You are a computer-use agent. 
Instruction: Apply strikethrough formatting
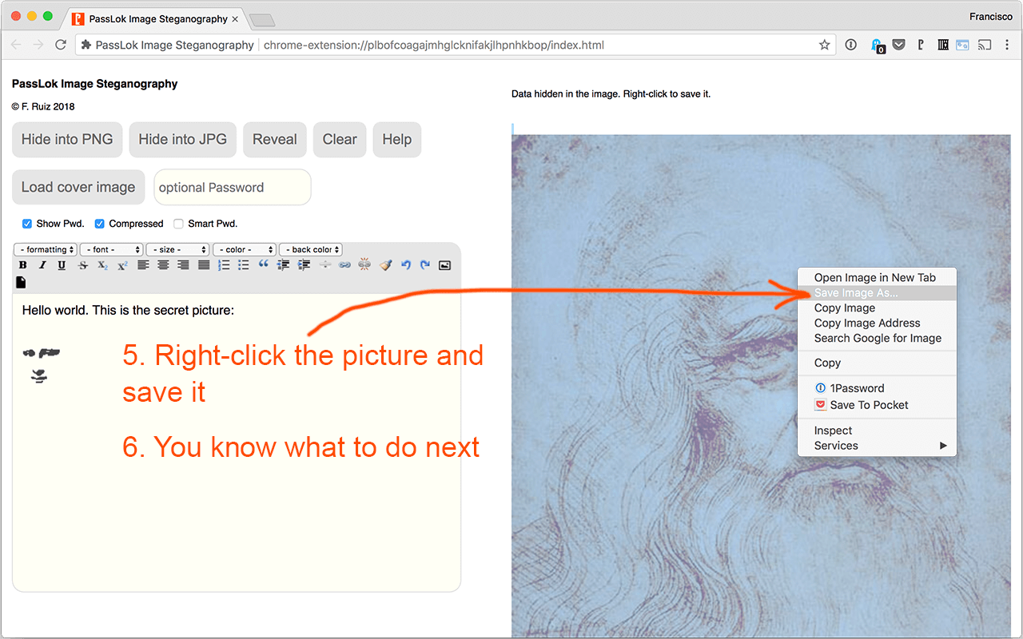(83, 265)
